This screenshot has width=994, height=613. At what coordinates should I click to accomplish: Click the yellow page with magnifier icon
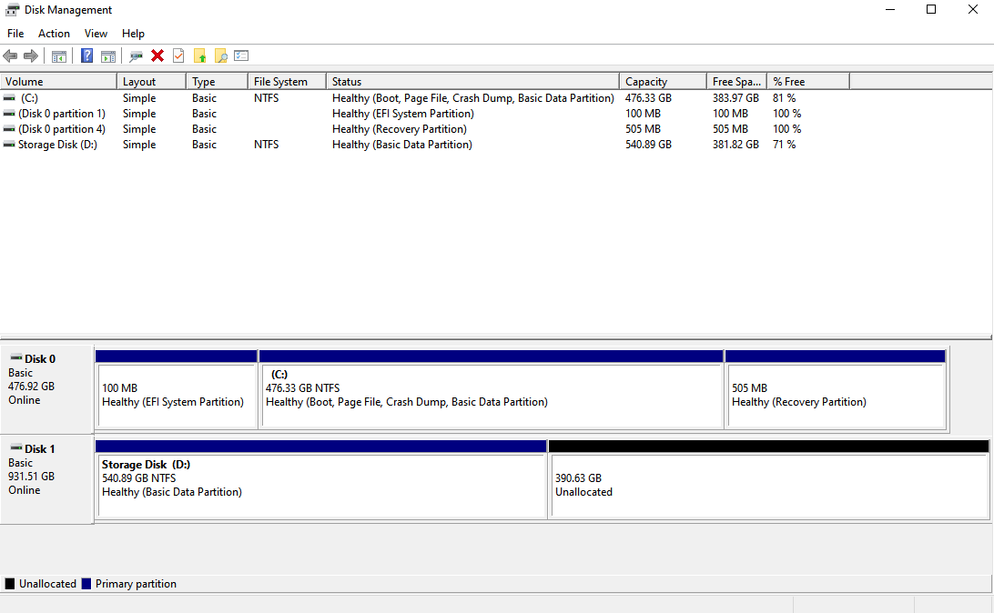coord(220,55)
